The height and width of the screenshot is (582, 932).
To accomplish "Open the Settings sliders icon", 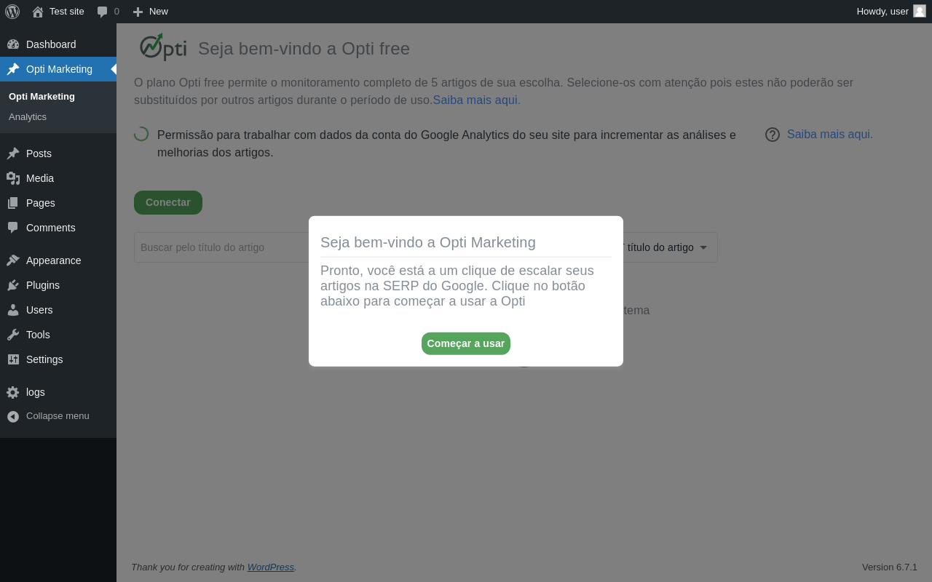I will tap(13, 359).
